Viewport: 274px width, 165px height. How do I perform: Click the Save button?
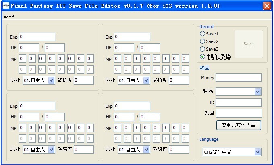249,44
